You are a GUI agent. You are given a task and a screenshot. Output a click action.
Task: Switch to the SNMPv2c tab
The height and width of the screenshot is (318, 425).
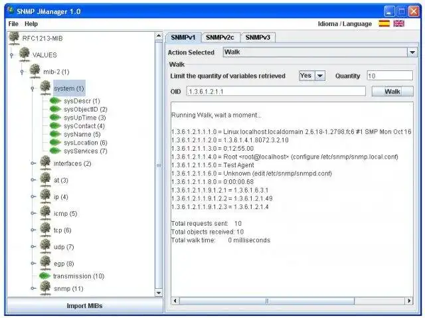pos(220,37)
